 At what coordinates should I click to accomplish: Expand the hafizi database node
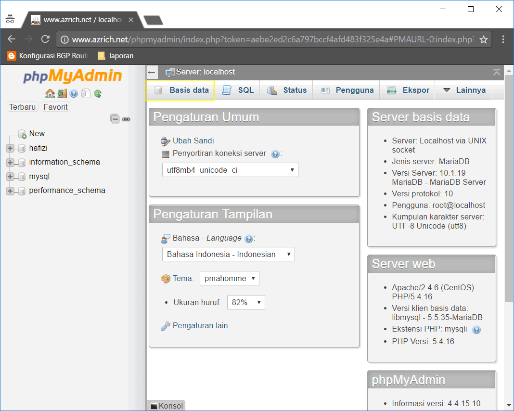[x=10, y=148]
